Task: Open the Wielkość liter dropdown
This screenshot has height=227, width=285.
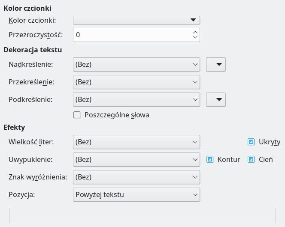Action: coord(136,142)
